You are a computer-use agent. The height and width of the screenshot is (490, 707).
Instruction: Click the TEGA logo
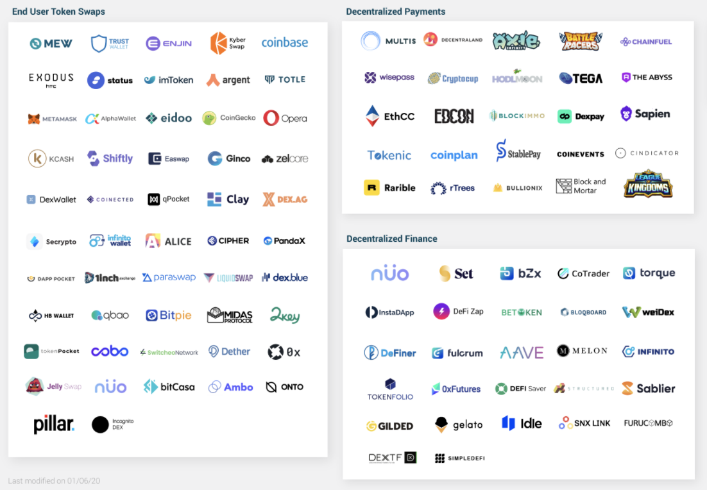pyautogui.click(x=581, y=78)
